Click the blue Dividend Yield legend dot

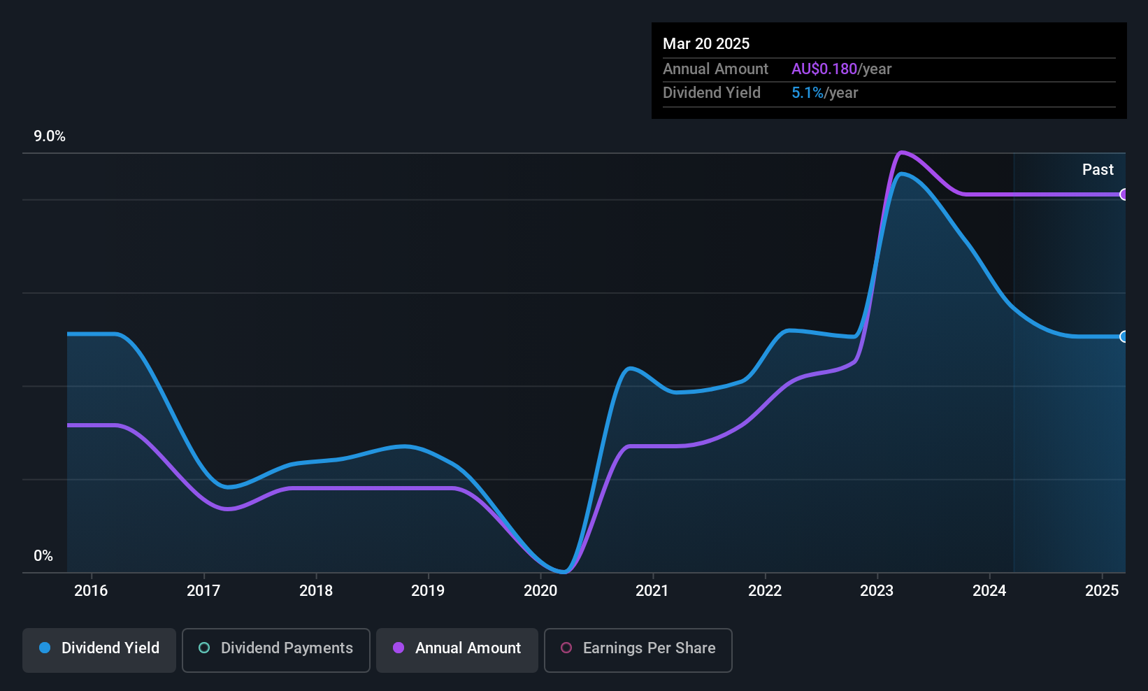click(45, 648)
